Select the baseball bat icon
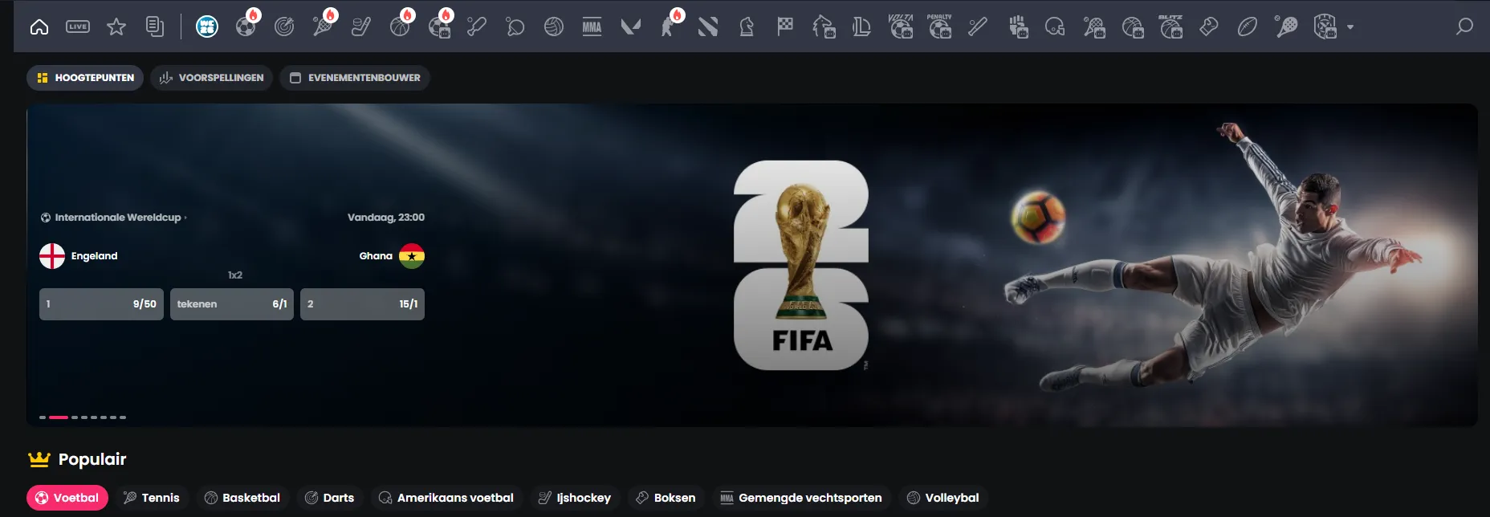Image resolution: width=1490 pixels, height=517 pixels. point(978,26)
